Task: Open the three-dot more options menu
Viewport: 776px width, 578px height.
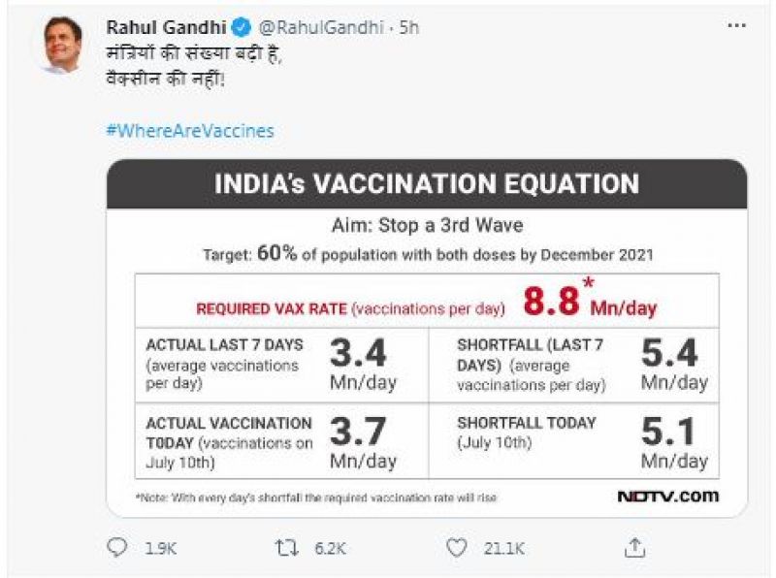Action: click(x=736, y=27)
